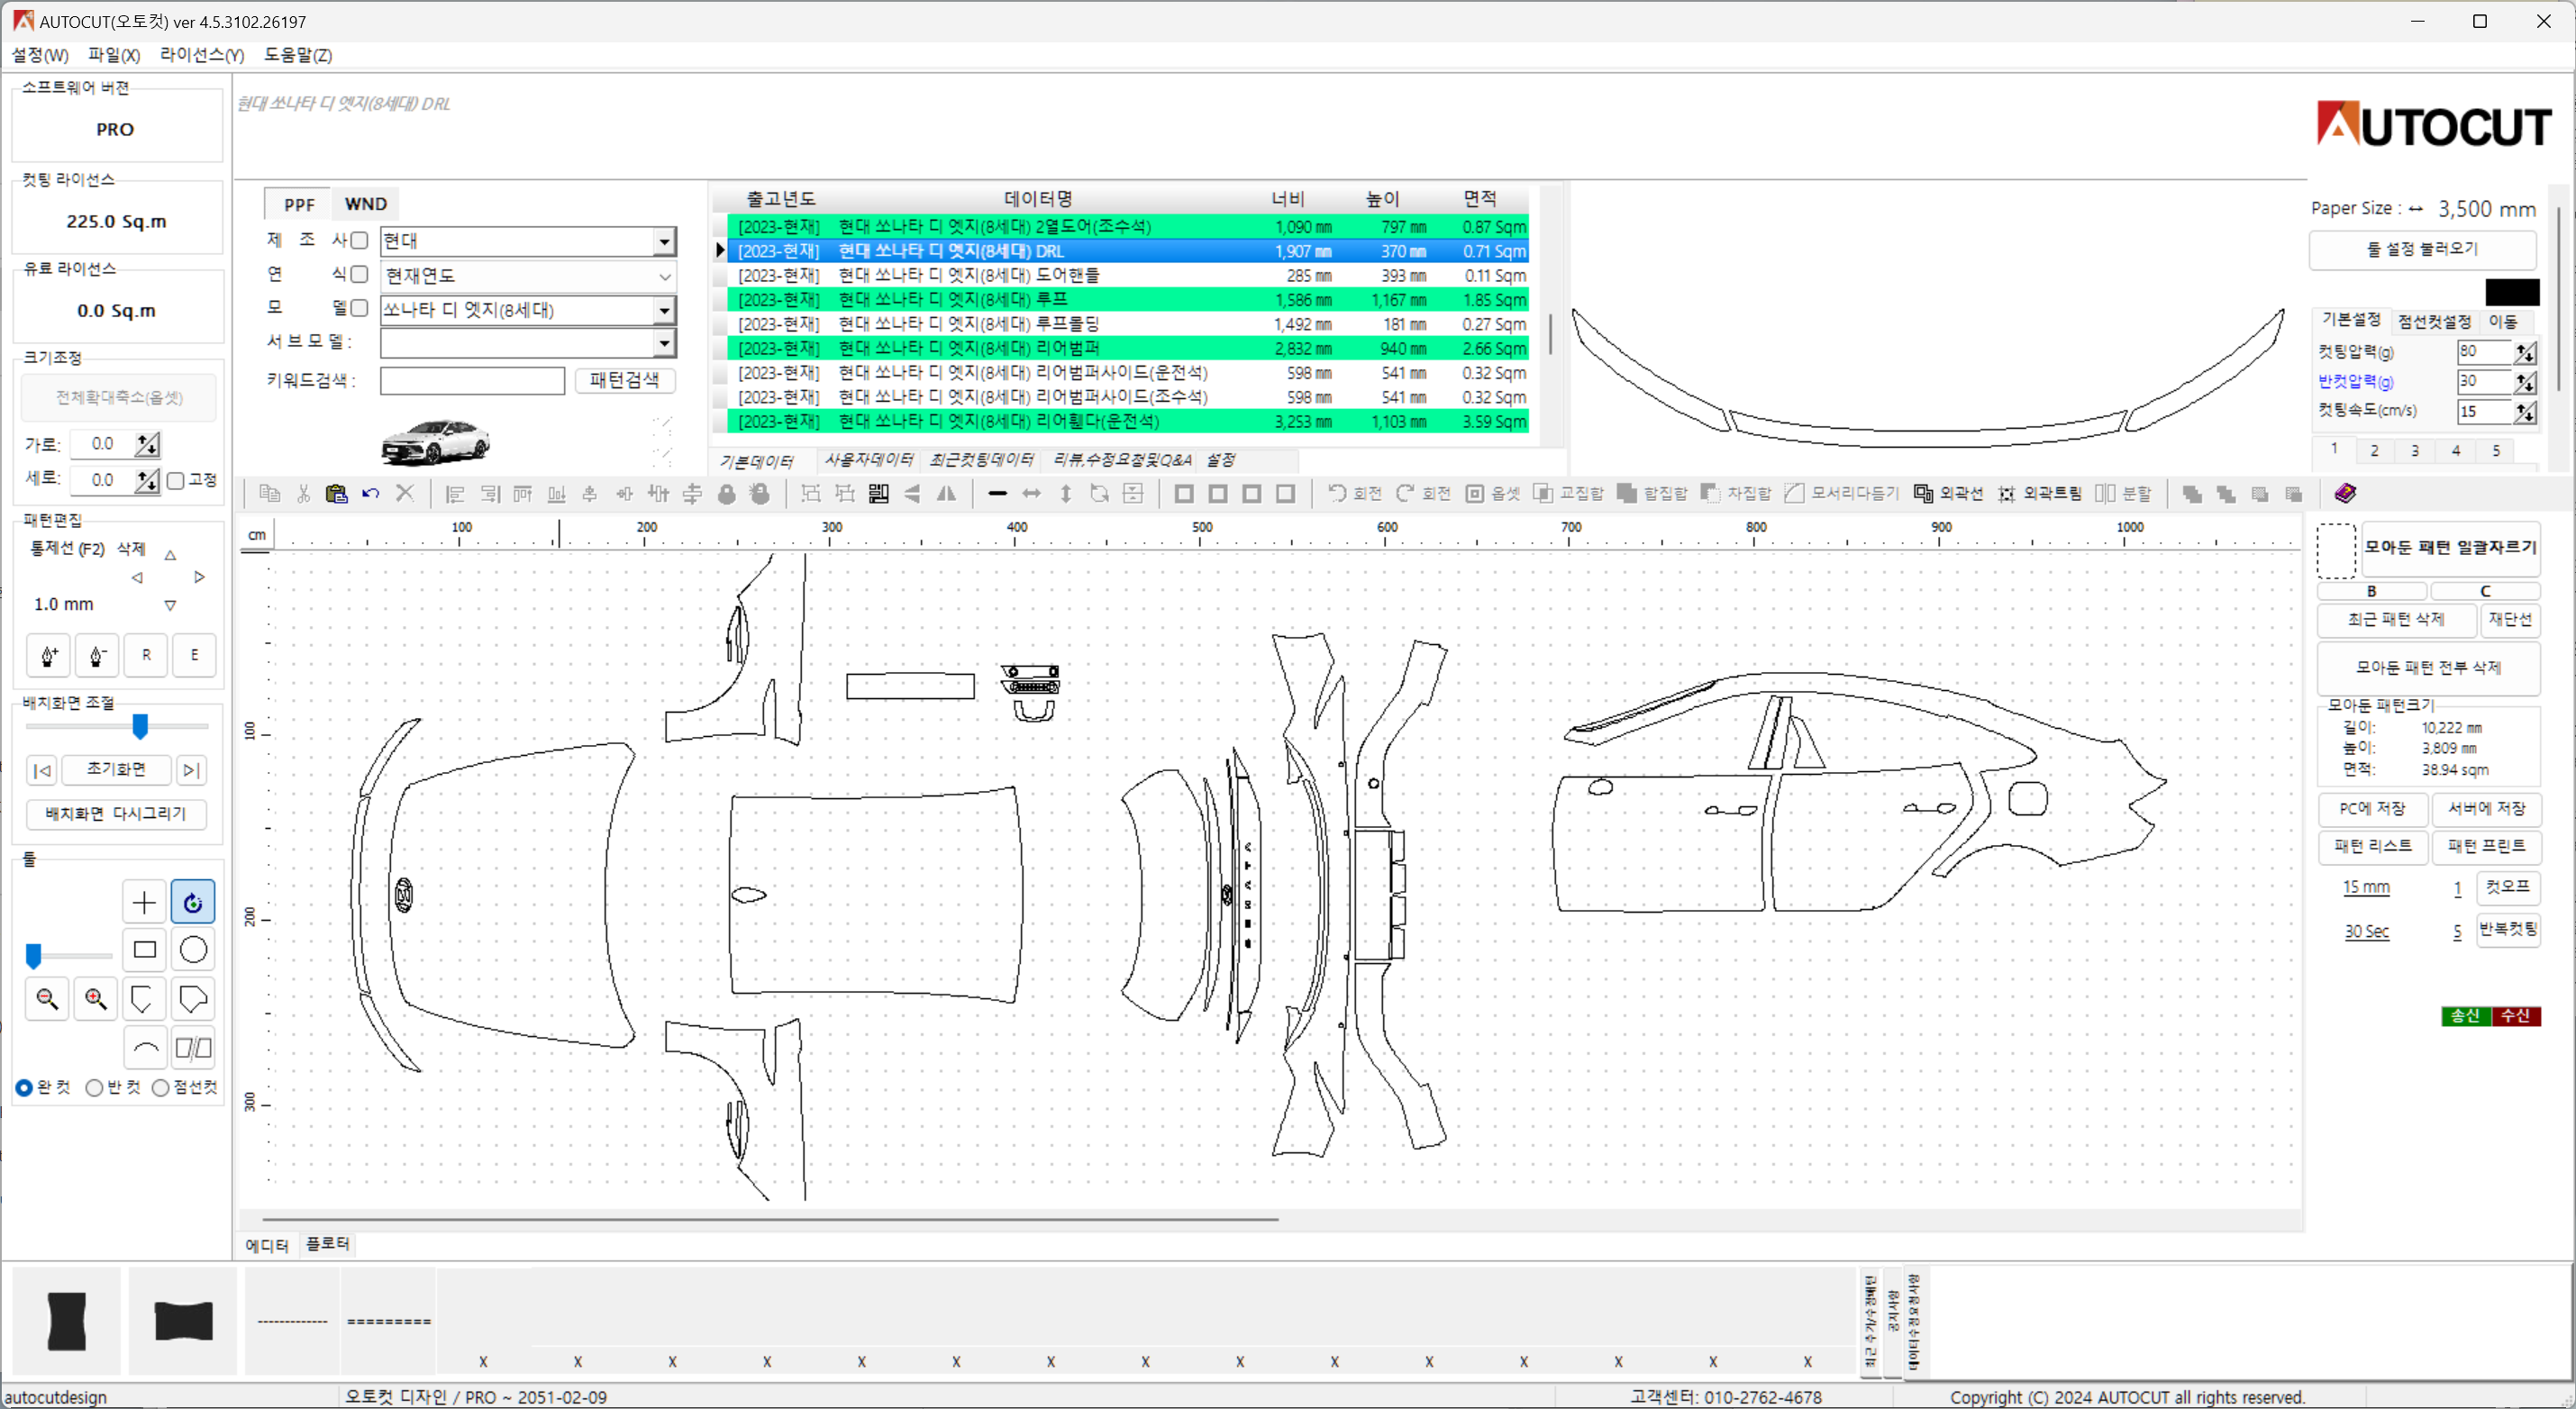Image resolution: width=2576 pixels, height=1409 pixels.
Task: Click the black grid layout icon
Action: tap(878, 493)
